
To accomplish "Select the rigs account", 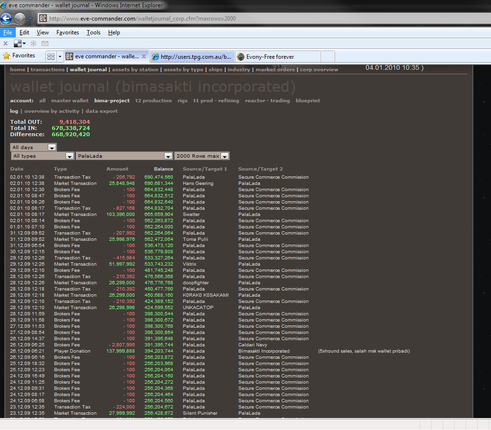I will pyautogui.click(x=182, y=100).
